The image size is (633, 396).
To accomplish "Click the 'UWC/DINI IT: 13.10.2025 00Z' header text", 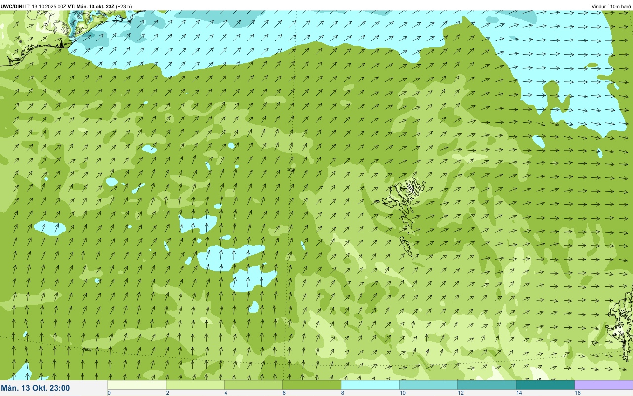I will click(34, 6).
